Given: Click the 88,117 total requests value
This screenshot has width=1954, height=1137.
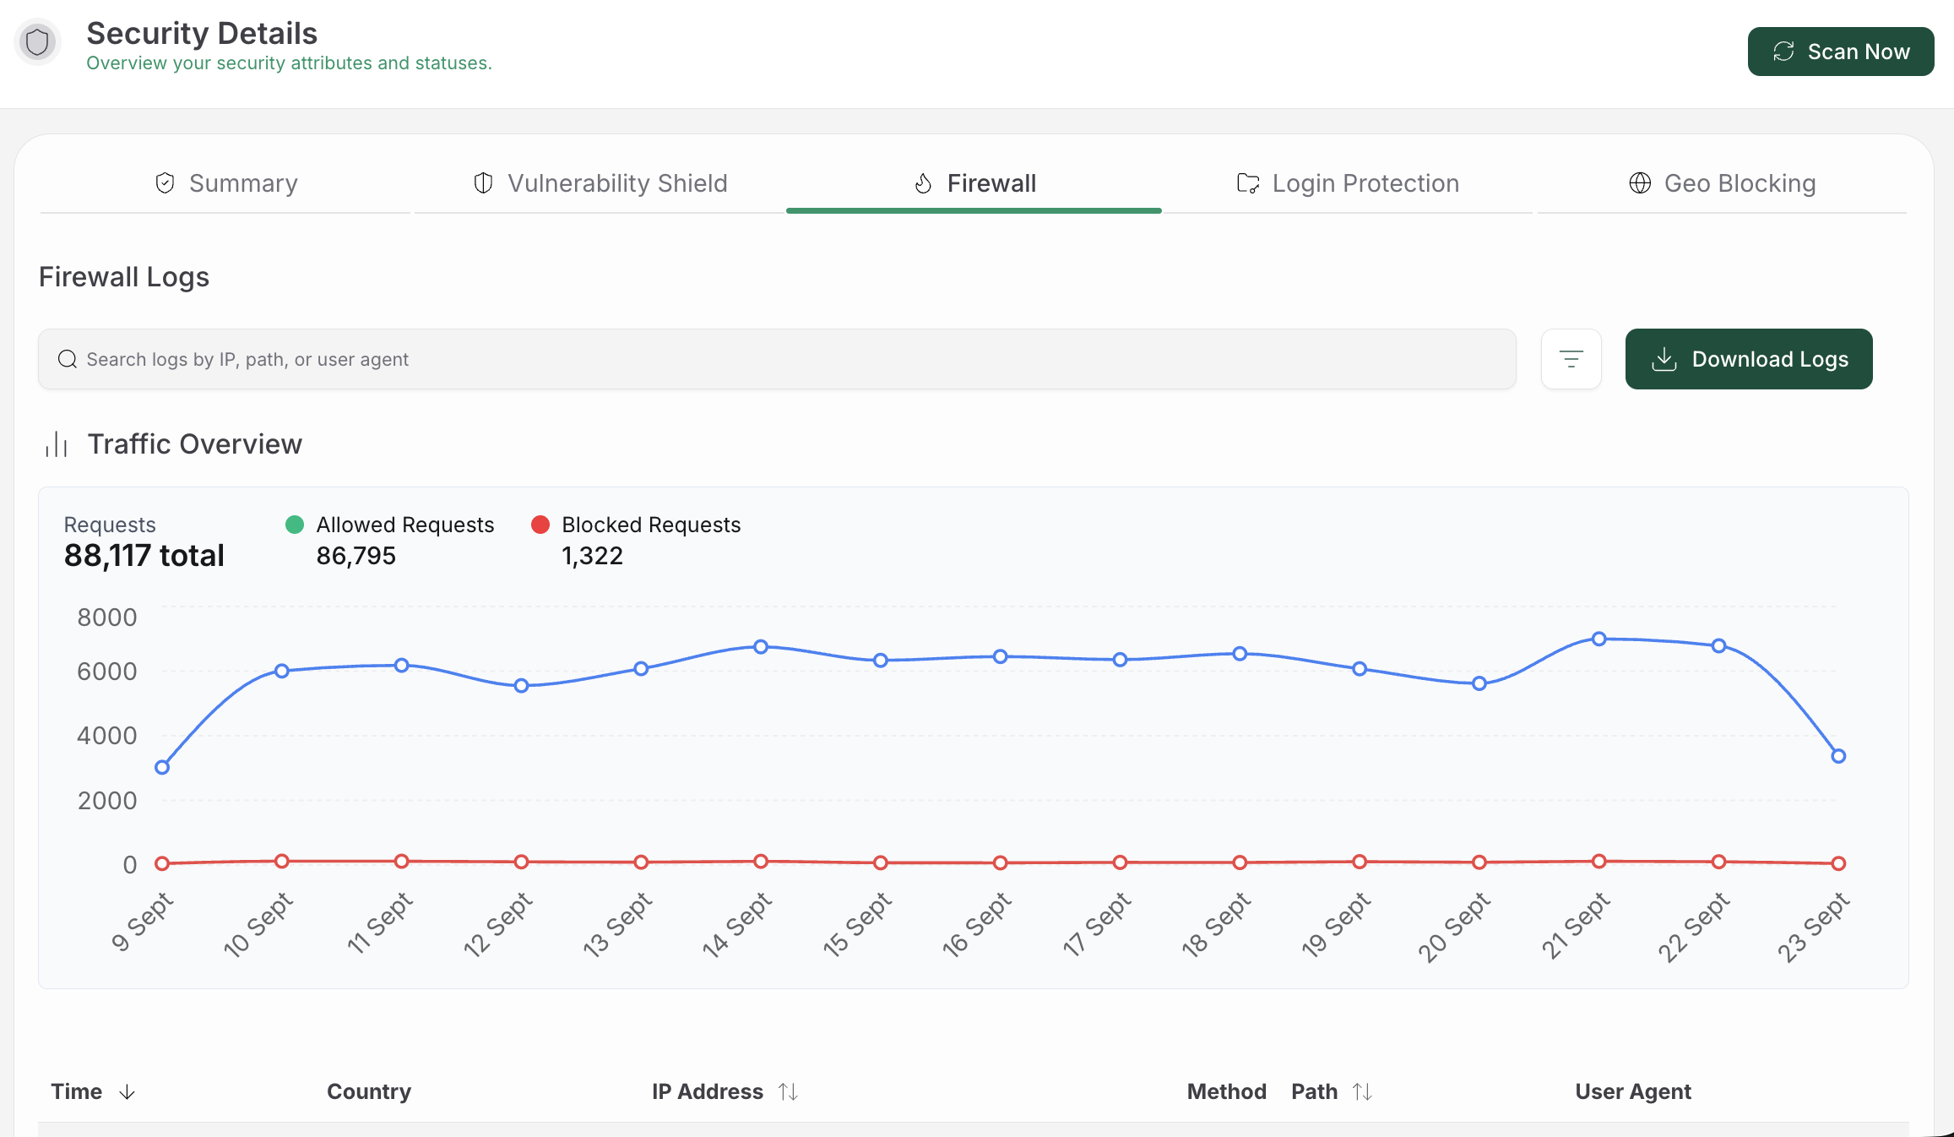Looking at the screenshot, I should coord(144,556).
